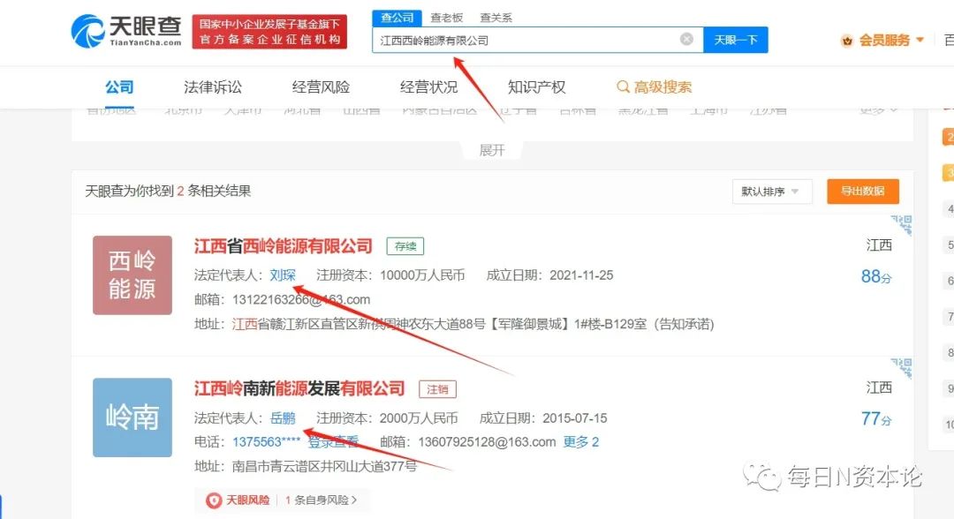This screenshot has width=954, height=519.
Task: Click the 77分 score
Action: (876, 418)
